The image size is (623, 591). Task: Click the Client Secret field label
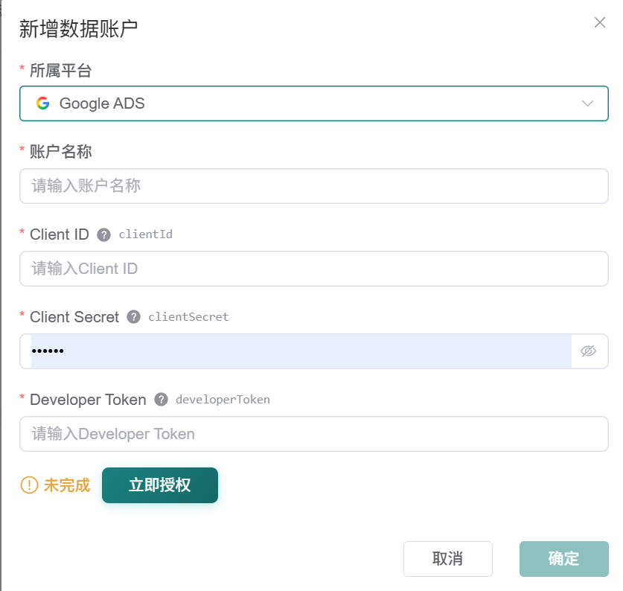(74, 317)
